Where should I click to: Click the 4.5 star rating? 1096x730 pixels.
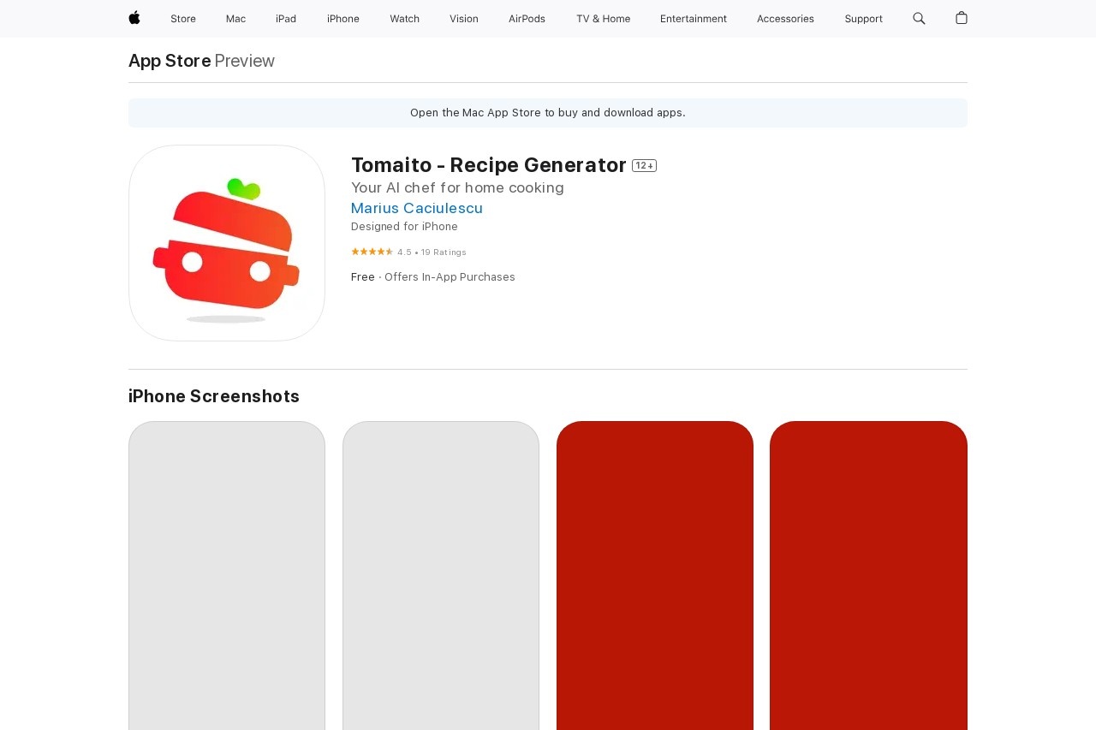click(372, 252)
